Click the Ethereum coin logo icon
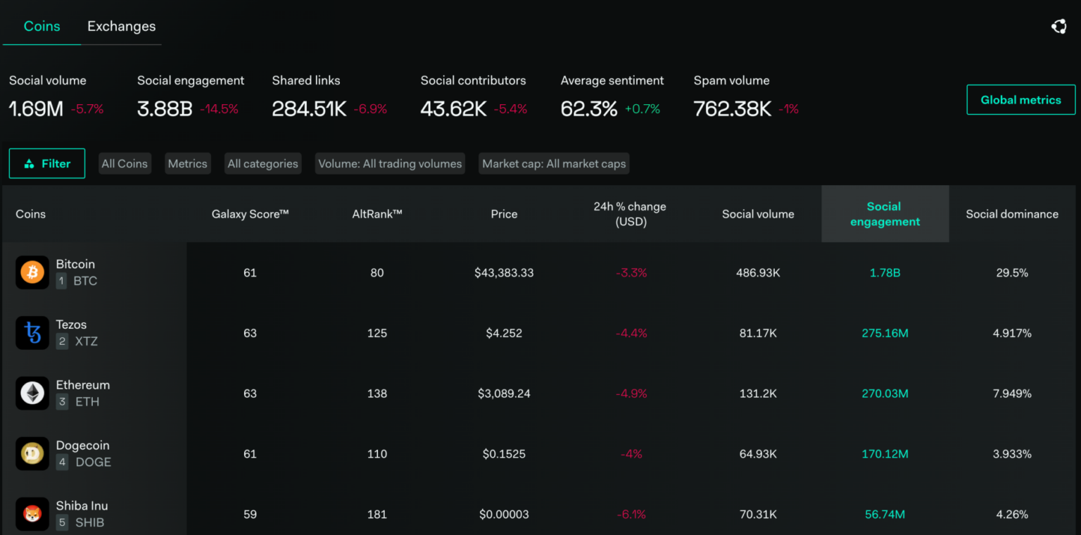The image size is (1081, 535). pyautogui.click(x=32, y=394)
